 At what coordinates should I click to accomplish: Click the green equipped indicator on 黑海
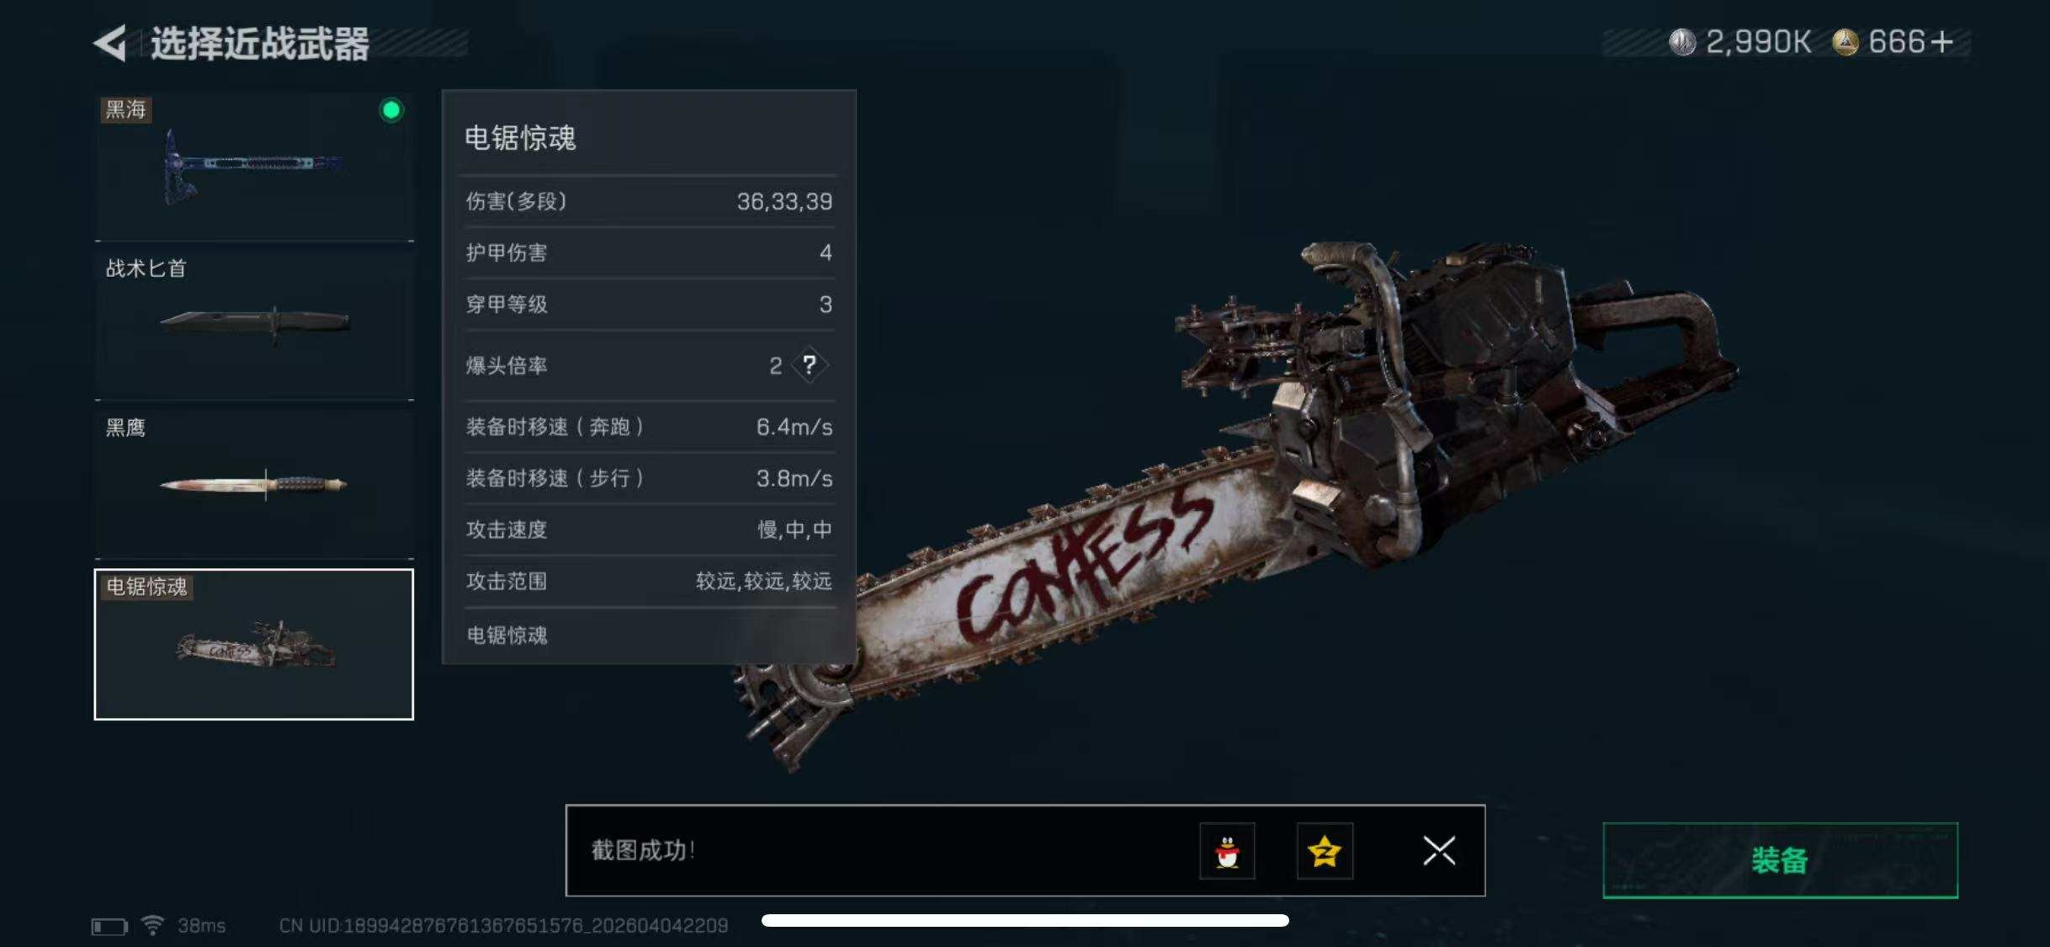point(391,110)
